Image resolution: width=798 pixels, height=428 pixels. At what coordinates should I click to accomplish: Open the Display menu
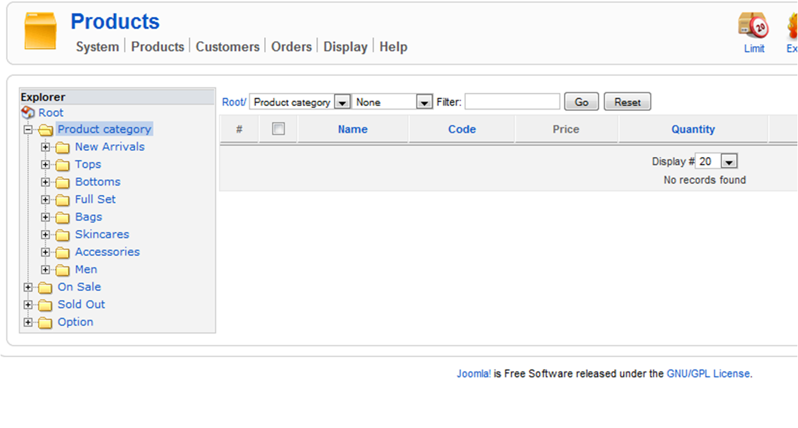(x=345, y=47)
